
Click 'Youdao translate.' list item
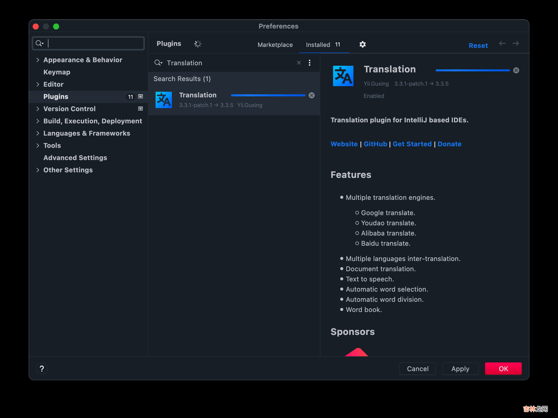[389, 223]
